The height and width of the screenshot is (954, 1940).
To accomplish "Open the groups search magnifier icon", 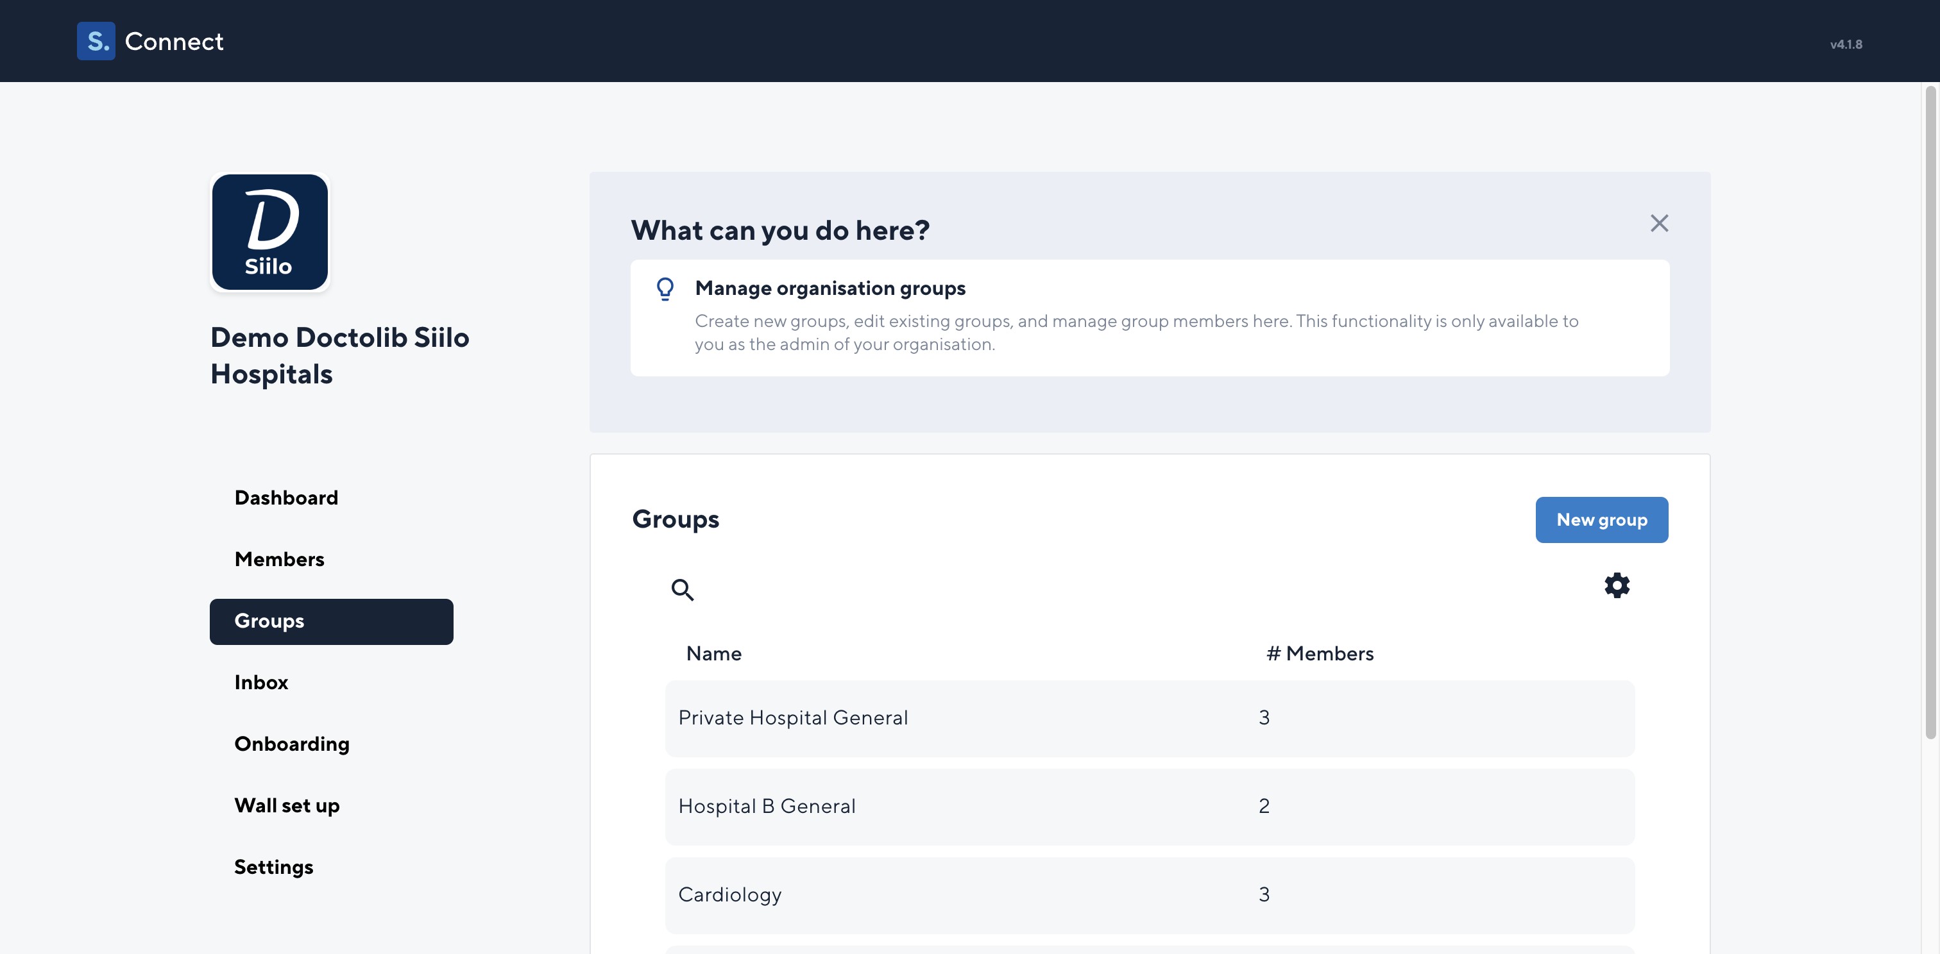I will (x=681, y=589).
